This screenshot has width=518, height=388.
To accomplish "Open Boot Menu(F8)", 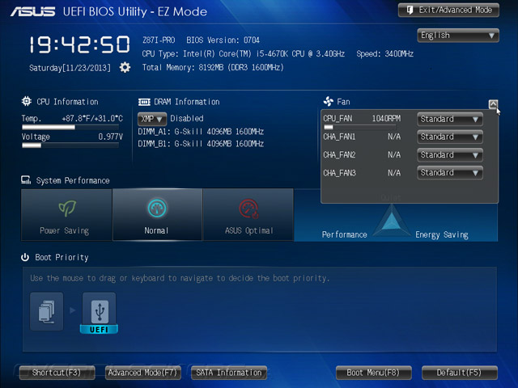I will 374,373.
